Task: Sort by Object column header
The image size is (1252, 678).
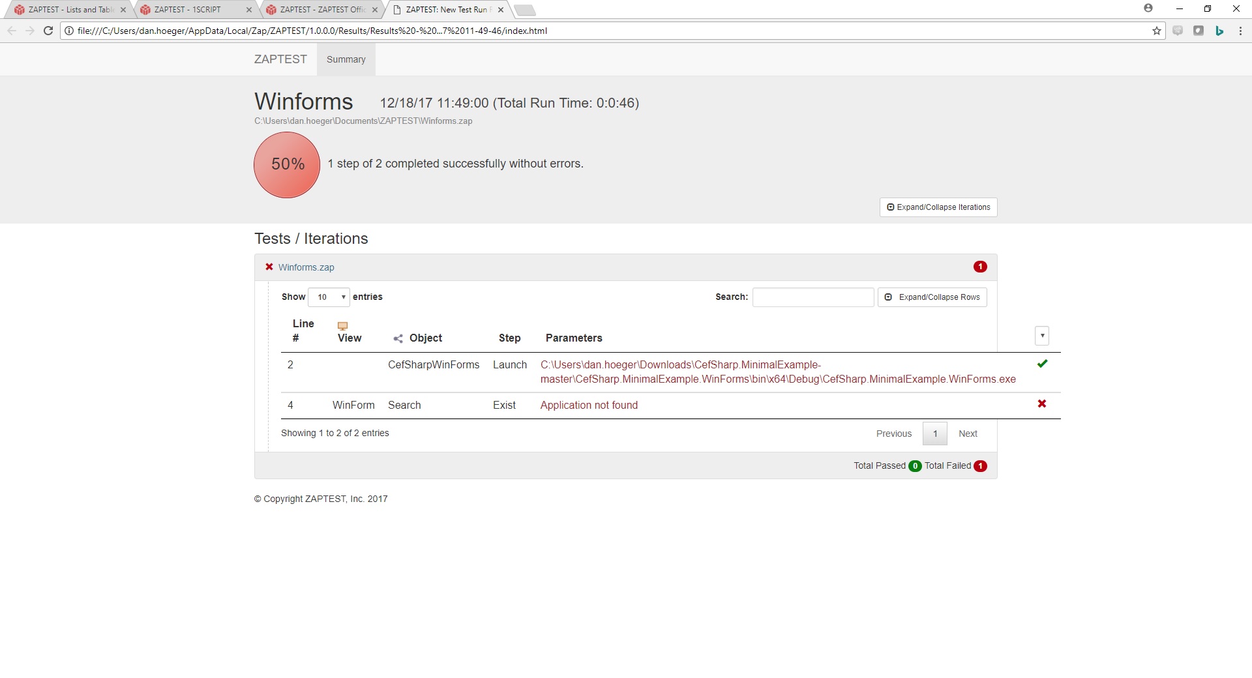Action: tap(426, 338)
